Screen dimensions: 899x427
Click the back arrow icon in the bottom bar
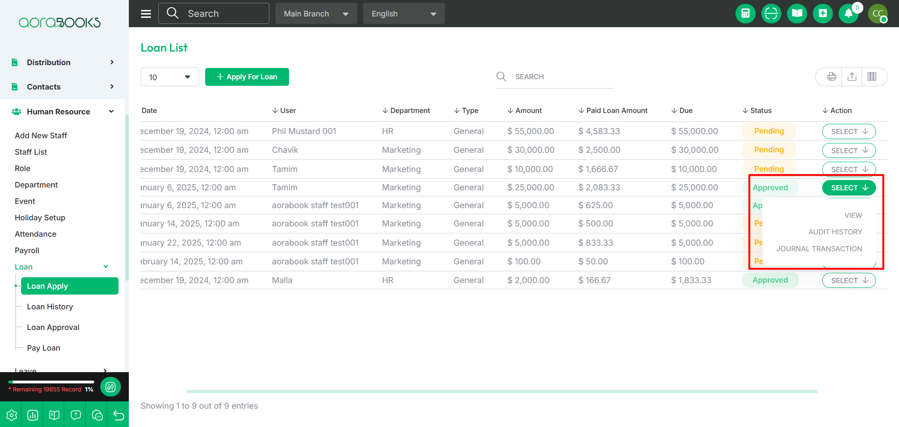119,415
